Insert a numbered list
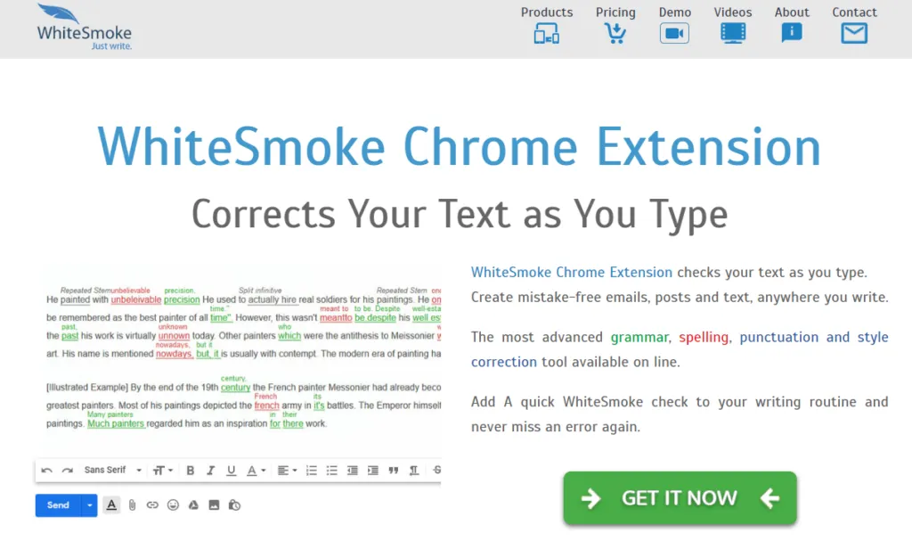This screenshot has width=912, height=549. pyautogui.click(x=311, y=471)
